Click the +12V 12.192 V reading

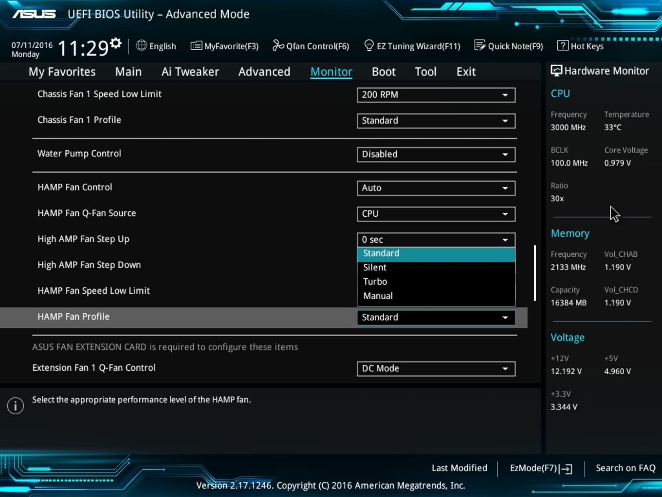pyautogui.click(x=566, y=371)
